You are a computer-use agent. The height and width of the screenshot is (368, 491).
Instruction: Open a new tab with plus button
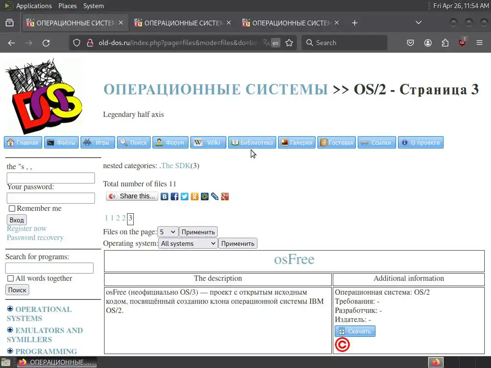tap(354, 23)
